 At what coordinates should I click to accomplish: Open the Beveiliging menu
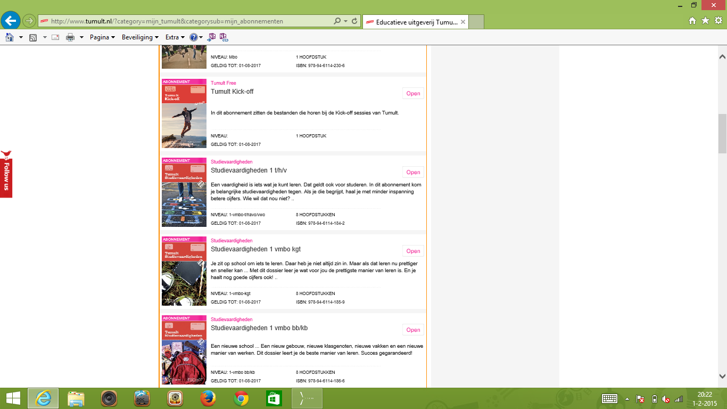click(141, 37)
